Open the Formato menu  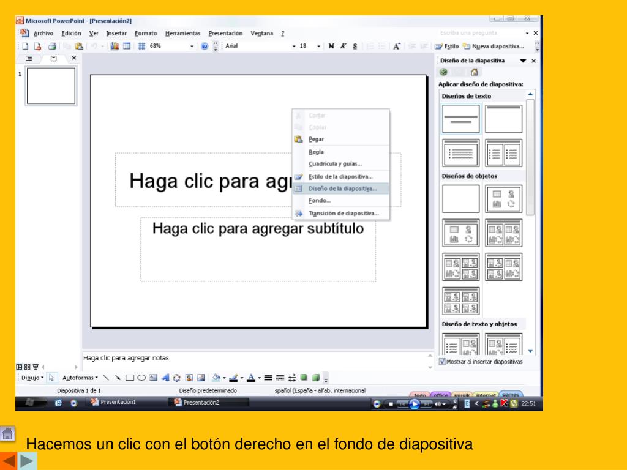point(146,34)
